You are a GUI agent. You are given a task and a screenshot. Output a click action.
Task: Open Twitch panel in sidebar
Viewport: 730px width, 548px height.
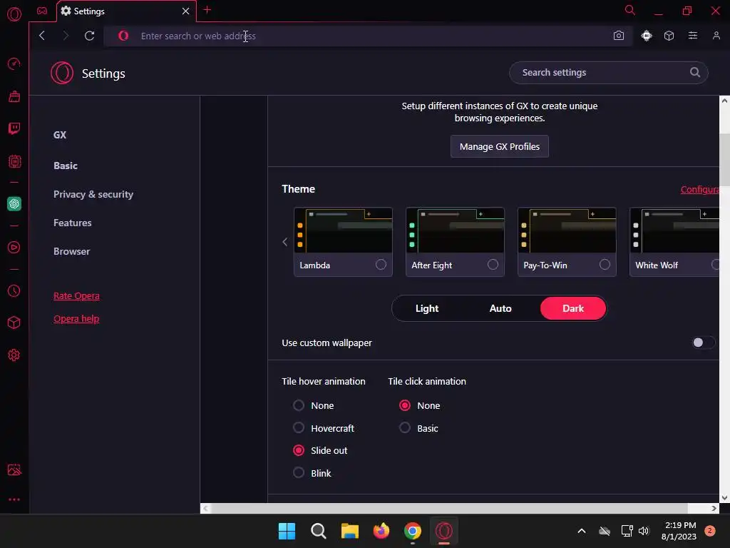coord(14,128)
